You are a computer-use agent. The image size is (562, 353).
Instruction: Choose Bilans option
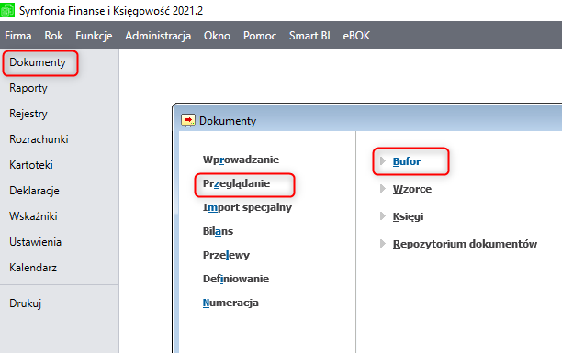point(218,231)
